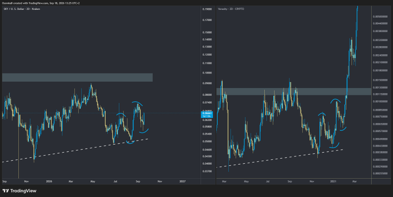This screenshot has height=197, width=393.
Task: Select the gray resistance zone on Verasity chart
Action: (x=293, y=92)
